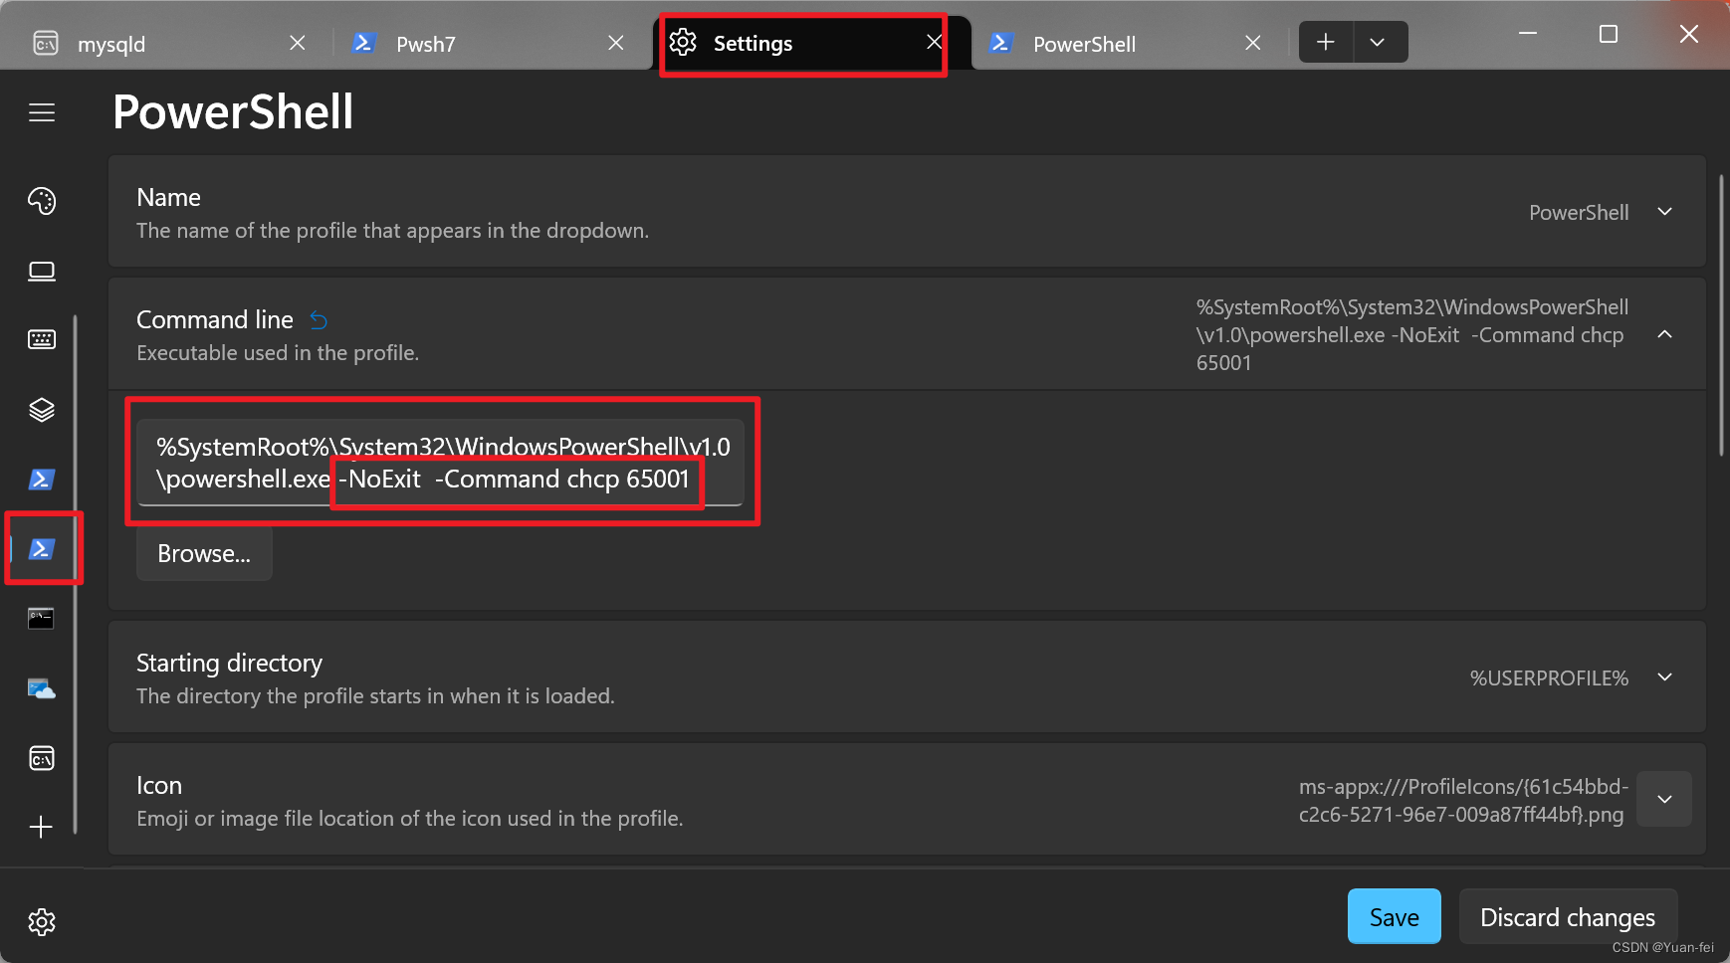Select the Command Prompt profile in the sidebar

[x=42, y=619]
